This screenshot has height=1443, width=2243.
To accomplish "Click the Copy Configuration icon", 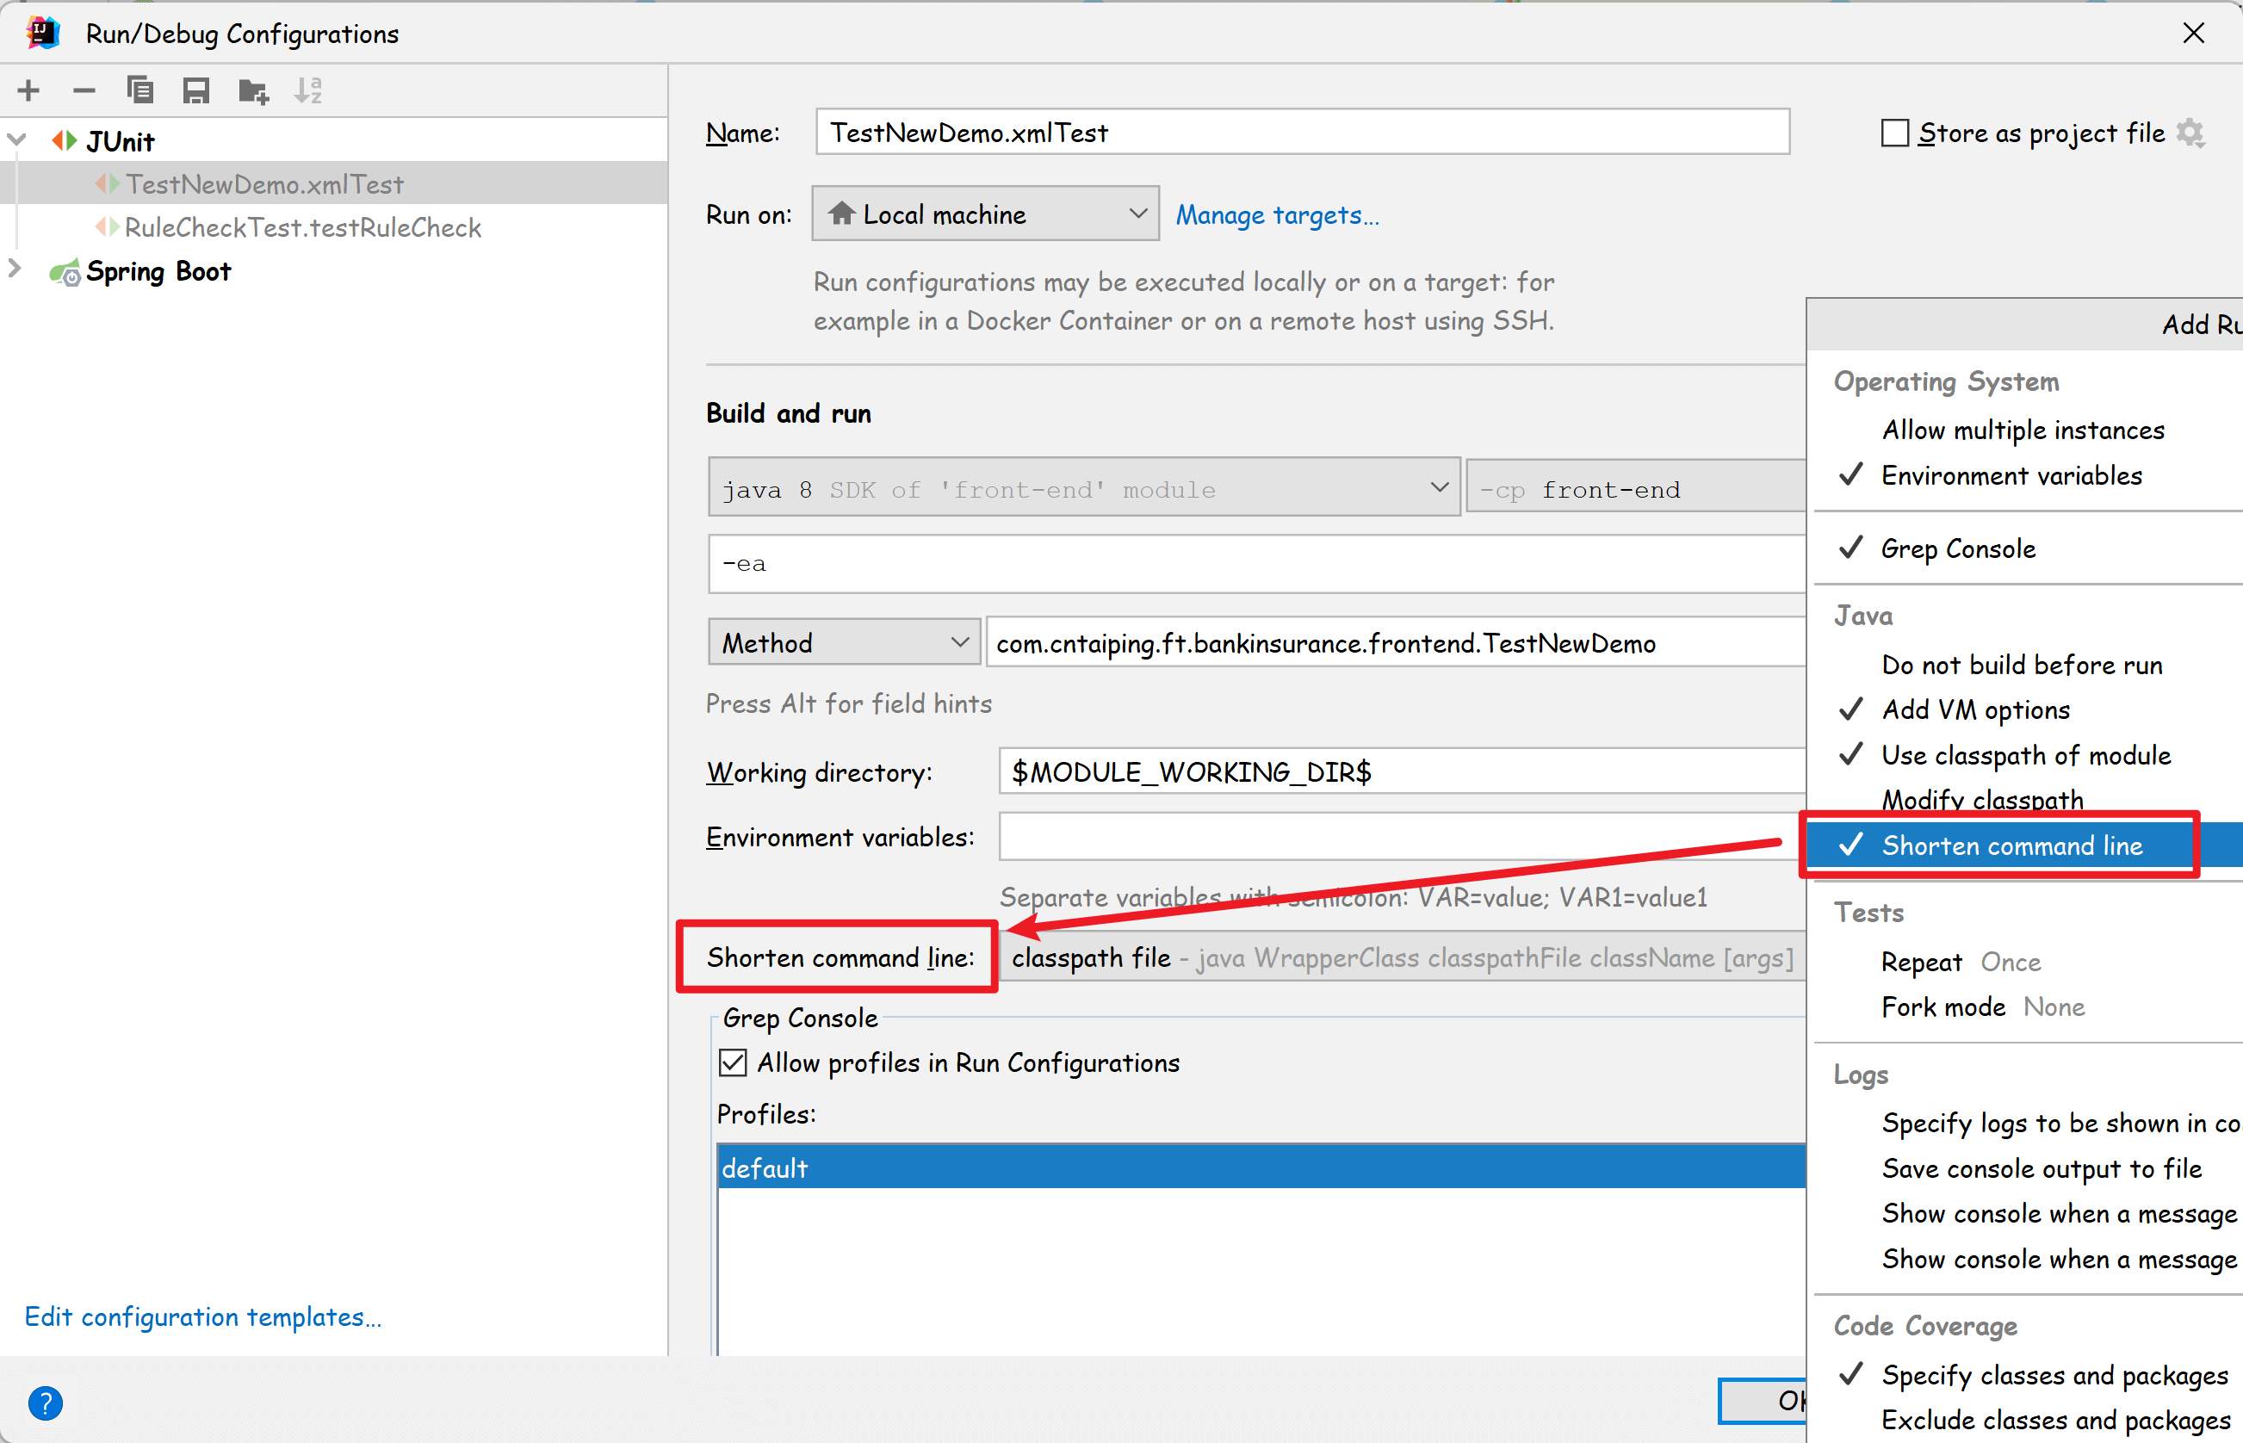I will tap(140, 91).
